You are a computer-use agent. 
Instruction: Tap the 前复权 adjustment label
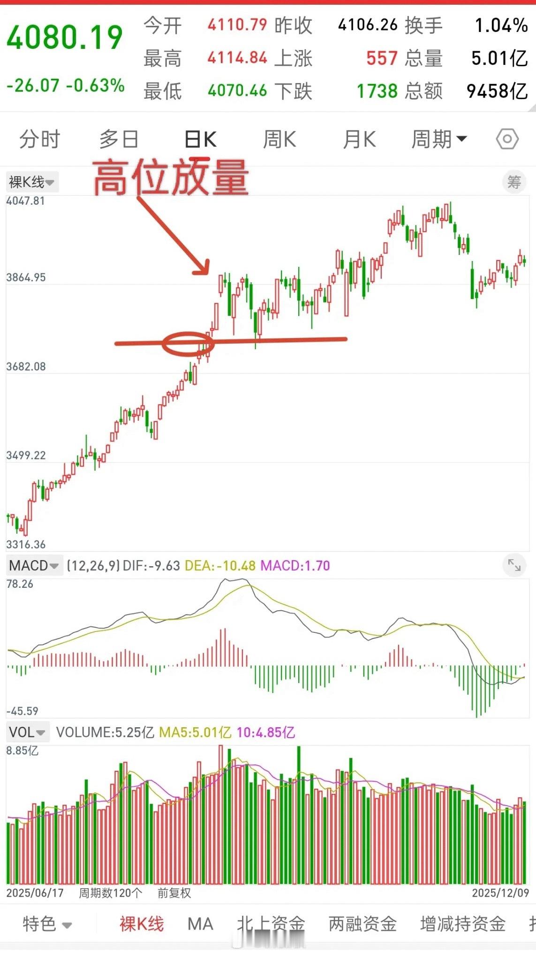pos(174,893)
